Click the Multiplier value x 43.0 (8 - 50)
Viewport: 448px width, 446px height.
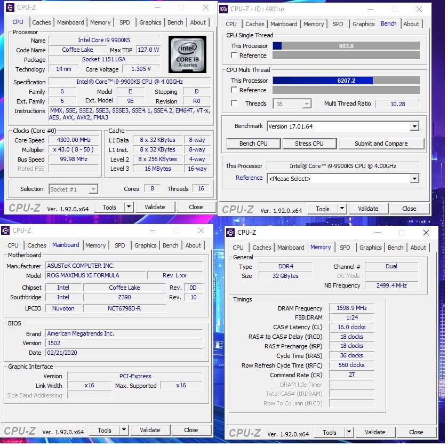[x=74, y=149]
